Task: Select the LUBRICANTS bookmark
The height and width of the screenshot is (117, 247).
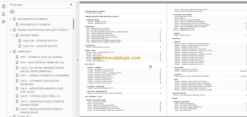Action: [24, 52]
